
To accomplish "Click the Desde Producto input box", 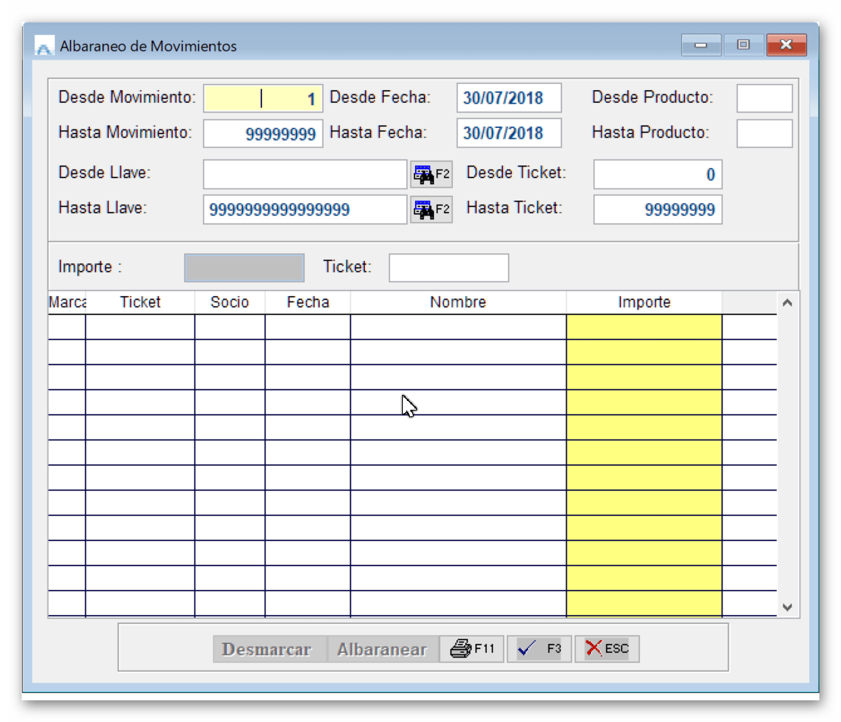I will click(764, 98).
